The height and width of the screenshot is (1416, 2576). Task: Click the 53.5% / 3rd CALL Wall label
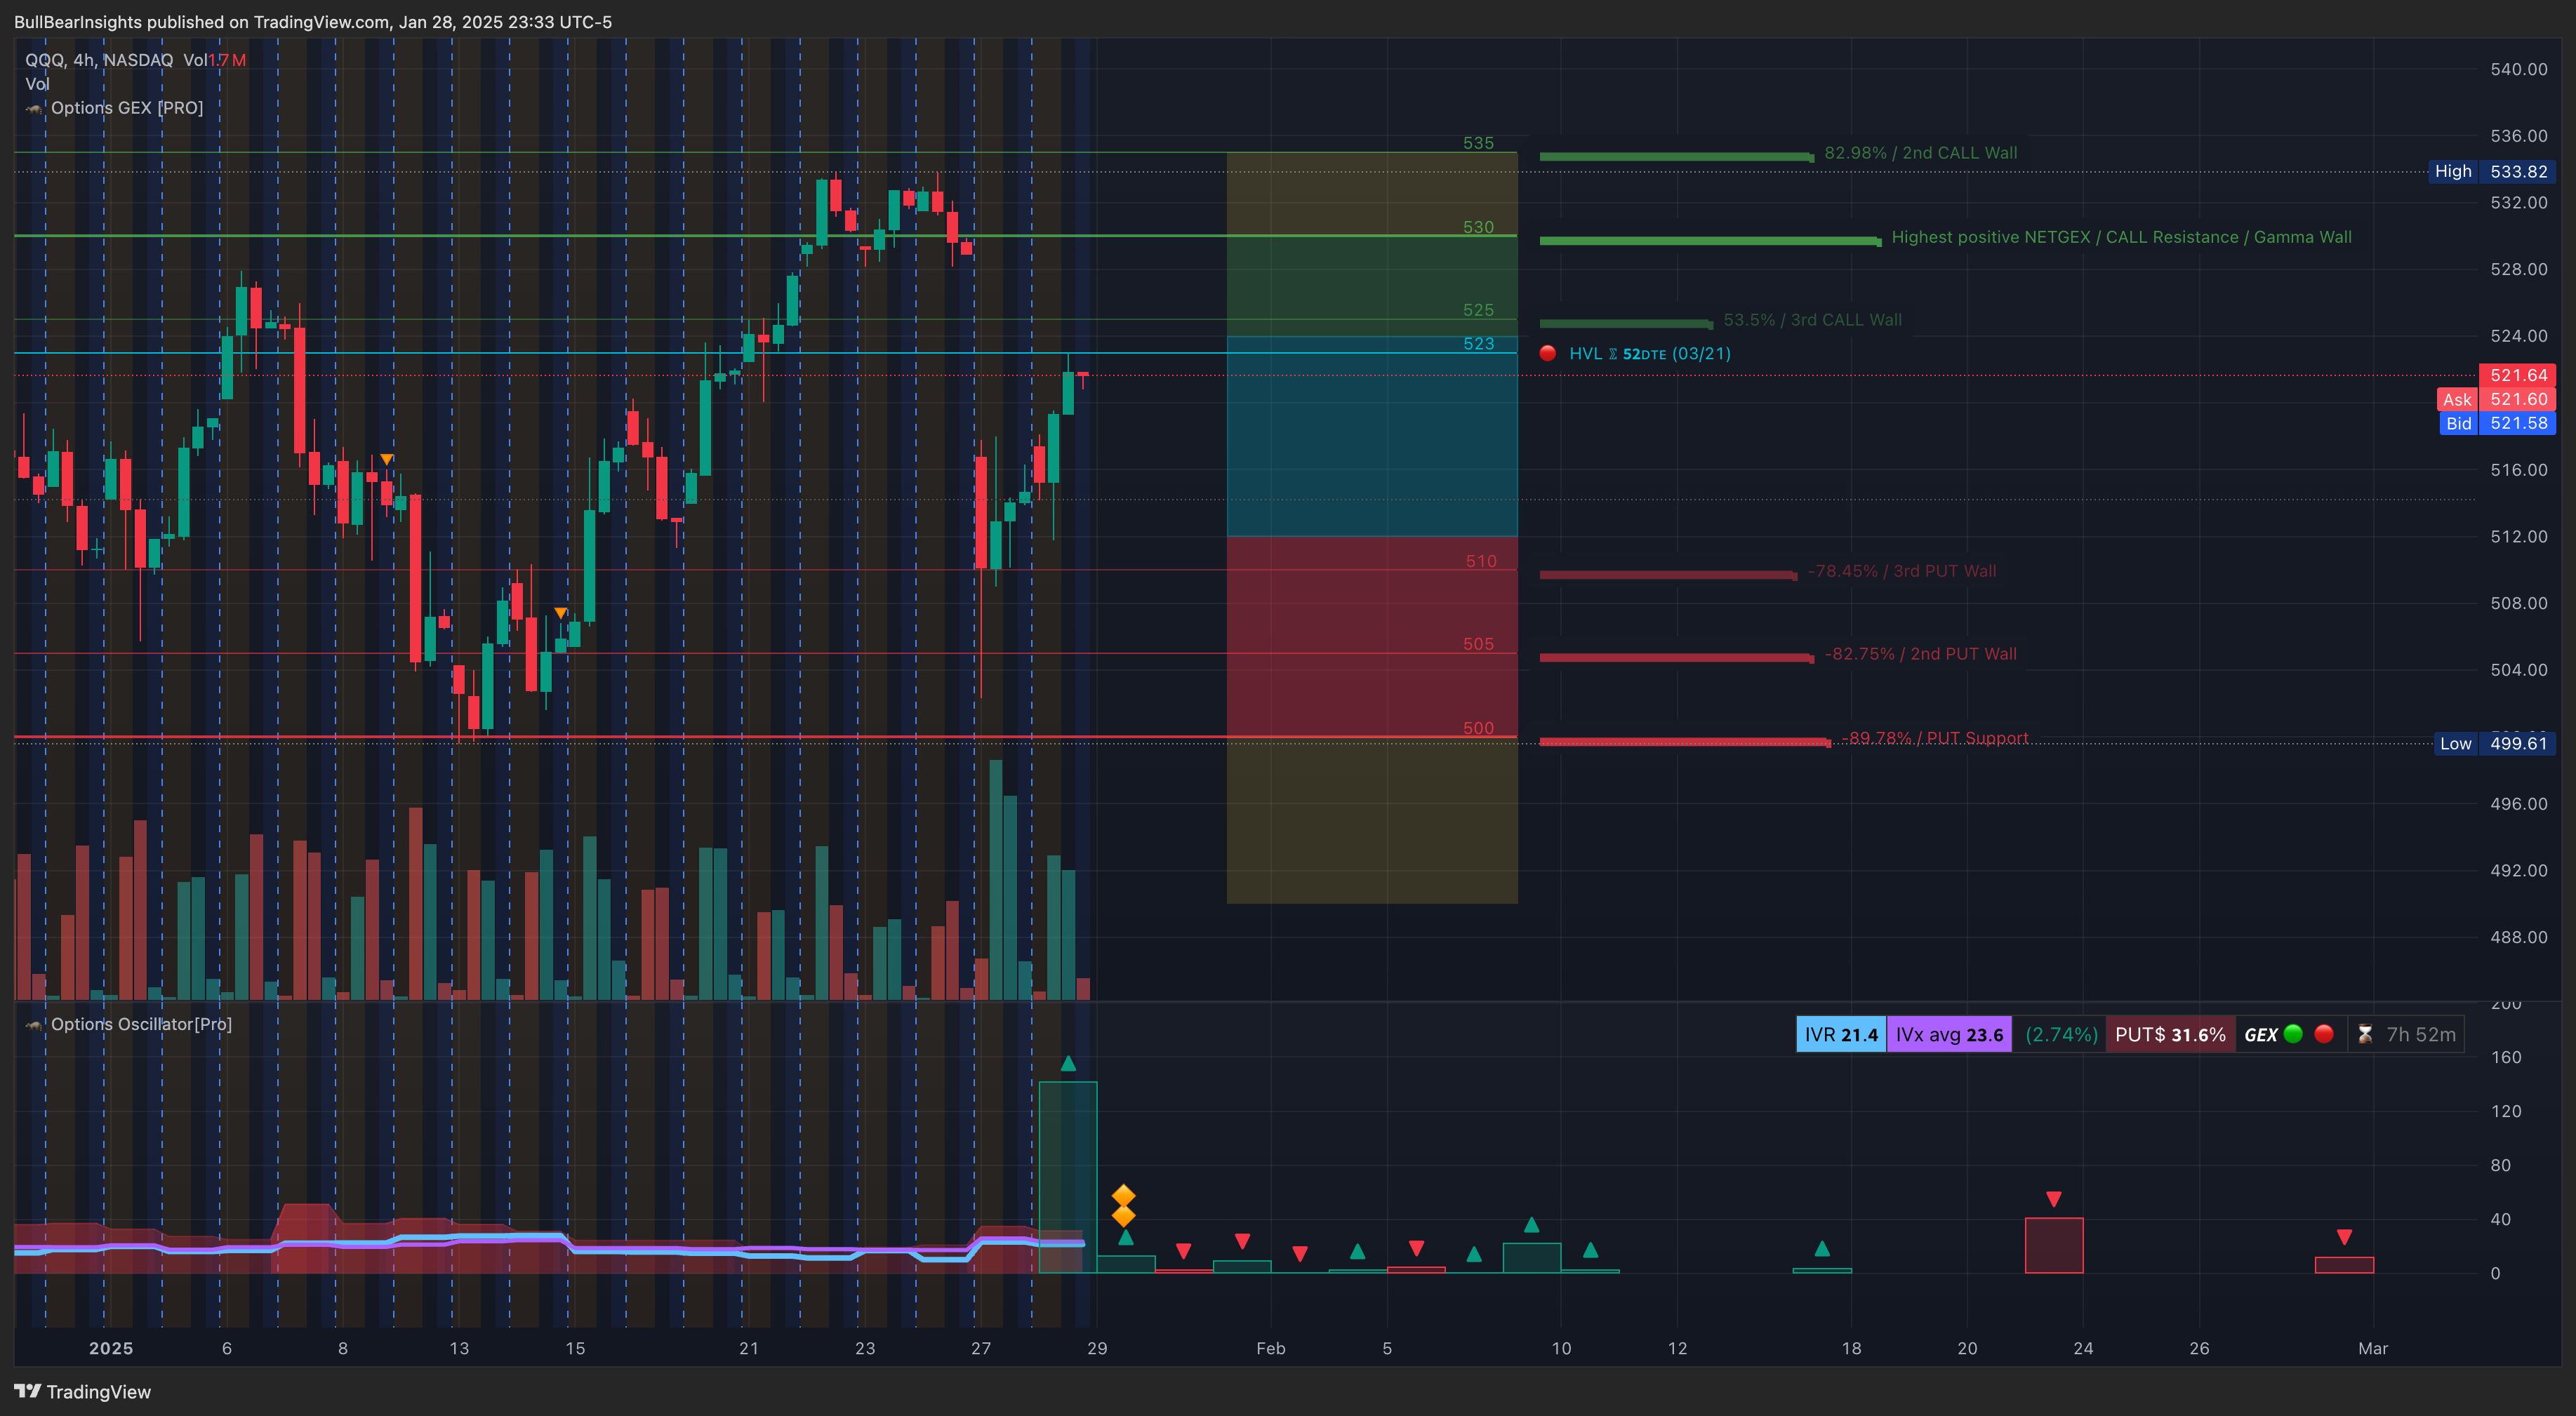tap(1812, 320)
